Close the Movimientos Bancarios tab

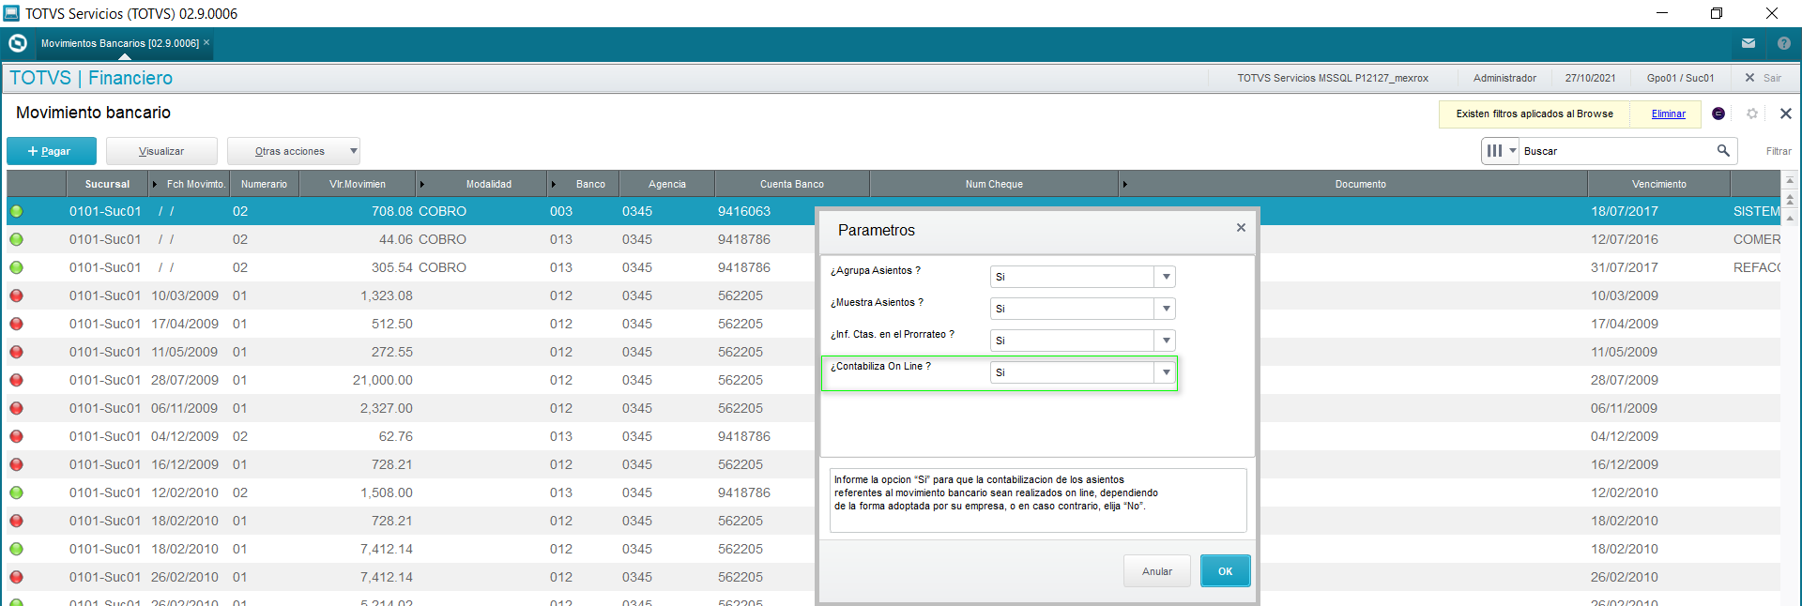coord(206,42)
